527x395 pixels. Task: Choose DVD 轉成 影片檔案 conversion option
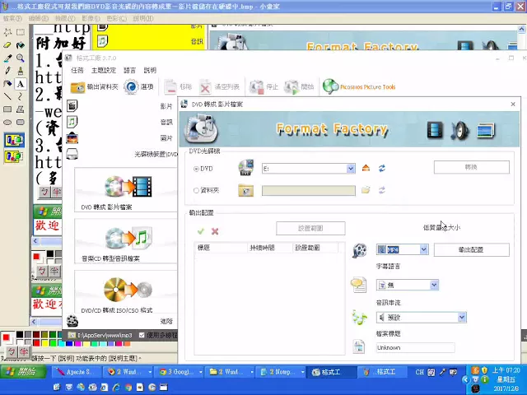(126, 190)
